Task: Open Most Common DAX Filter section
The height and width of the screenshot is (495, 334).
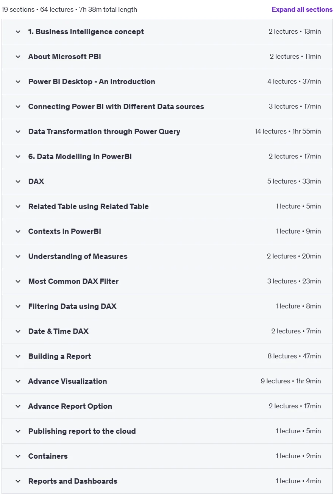Action: click(x=167, y=282)
